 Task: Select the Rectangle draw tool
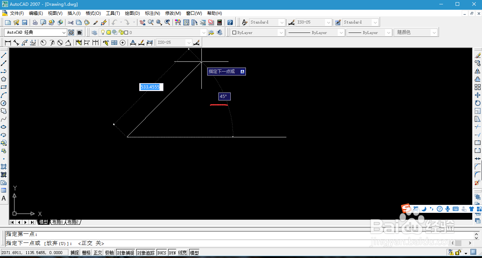pos(4,87)
